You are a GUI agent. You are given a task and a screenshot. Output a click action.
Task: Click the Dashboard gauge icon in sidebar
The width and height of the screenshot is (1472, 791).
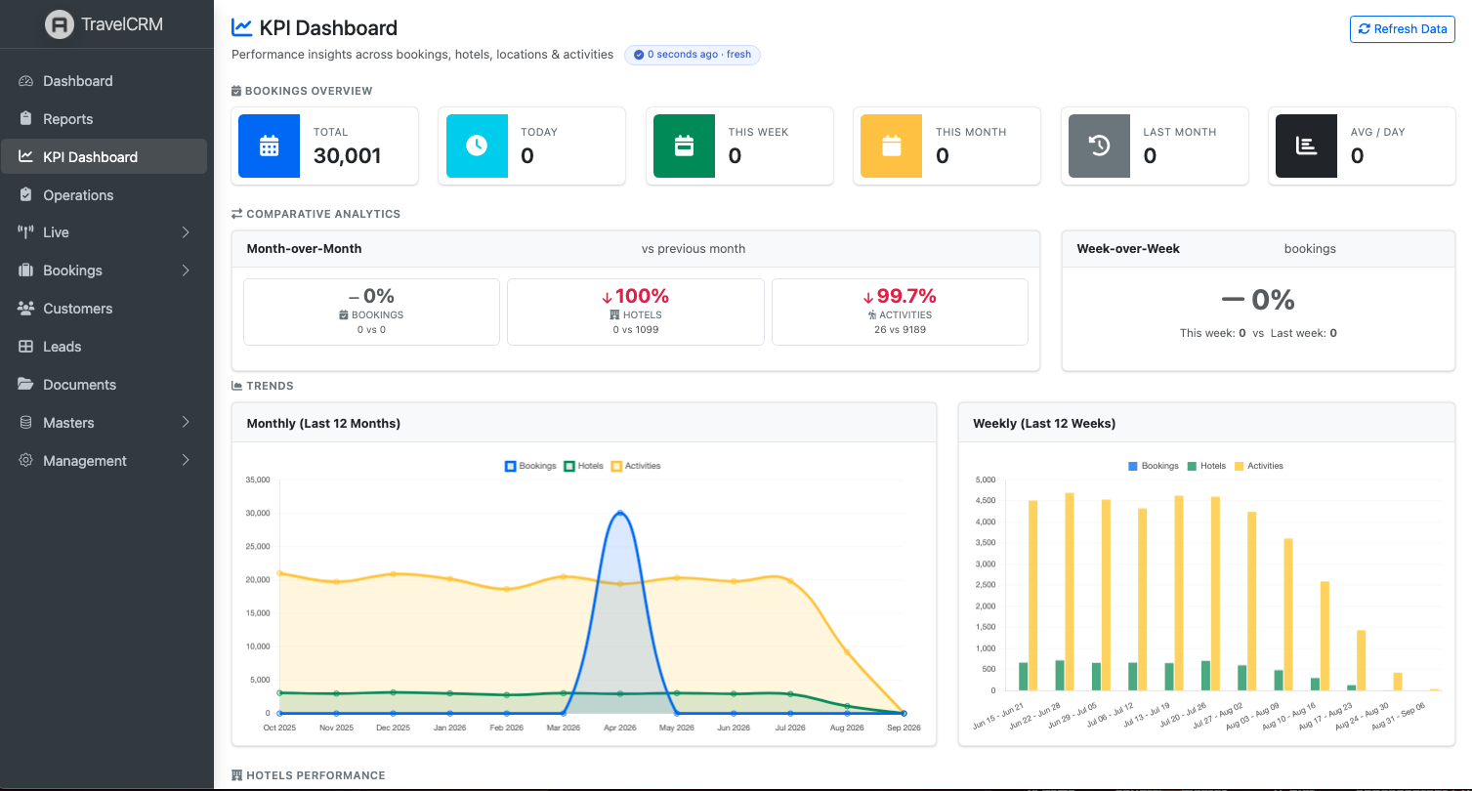click(25, 81)
